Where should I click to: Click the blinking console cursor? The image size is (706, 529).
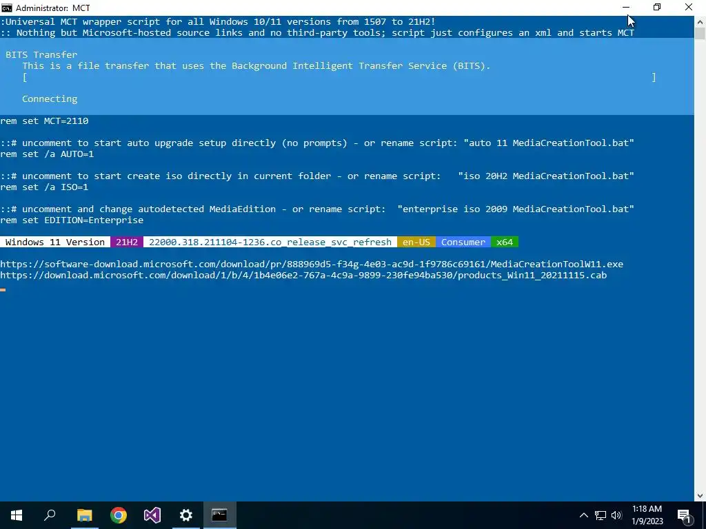click(x=3, y=290)
